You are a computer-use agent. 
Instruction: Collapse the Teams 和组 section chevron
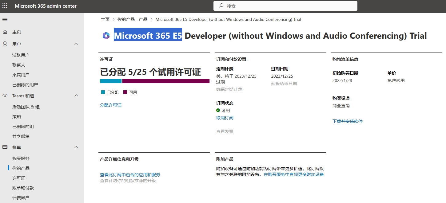[x=77, y=96]
